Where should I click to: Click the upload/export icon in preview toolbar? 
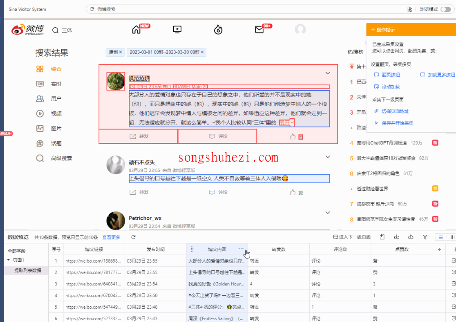(411, 237)
